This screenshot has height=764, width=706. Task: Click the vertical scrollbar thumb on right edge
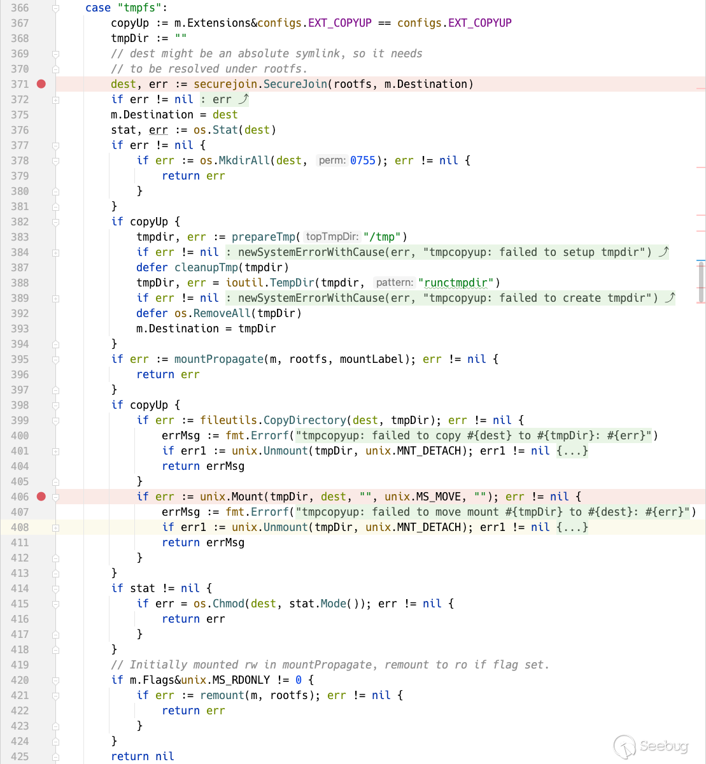tap(701, 281)
